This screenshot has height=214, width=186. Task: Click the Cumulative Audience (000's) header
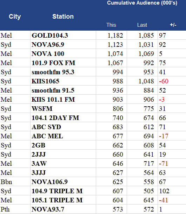[x=142, y=3]
